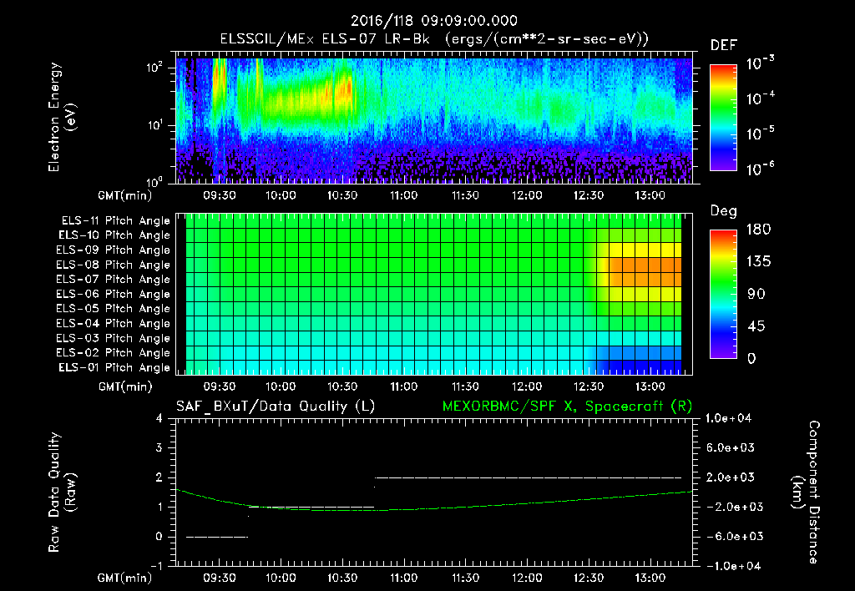855x591 pixels.
Task: Click the GMT(min) label under the bottom plot
Action: 124,578
